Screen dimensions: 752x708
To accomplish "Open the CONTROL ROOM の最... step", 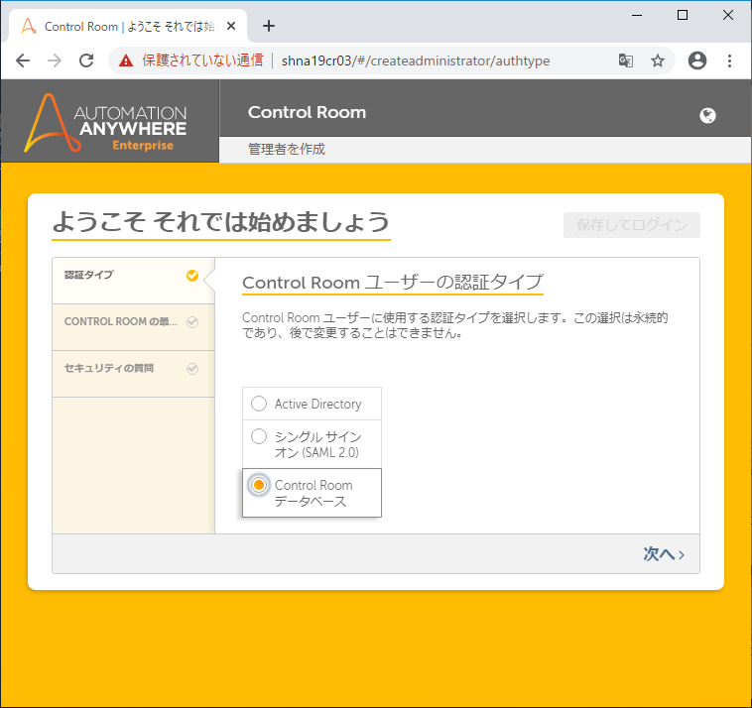I will pos(133,327).
